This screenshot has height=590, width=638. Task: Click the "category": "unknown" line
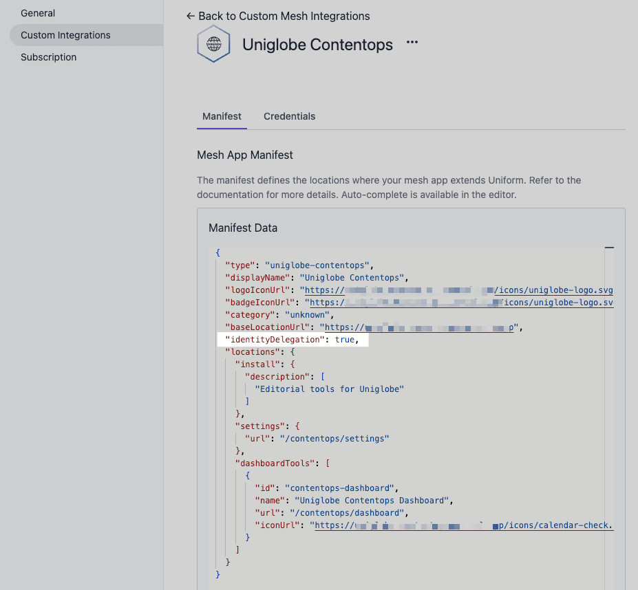(279, 315)
